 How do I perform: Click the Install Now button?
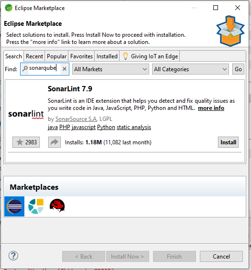coord(128,257)
